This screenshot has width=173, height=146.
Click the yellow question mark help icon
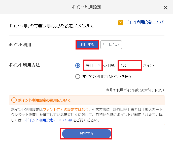click(120, 23)
